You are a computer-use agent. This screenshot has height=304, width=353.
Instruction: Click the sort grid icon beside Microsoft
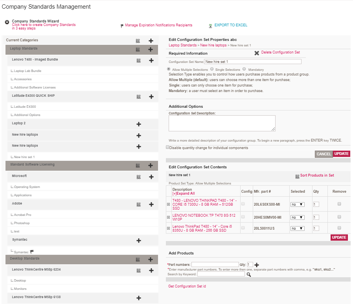click(138, 177)
